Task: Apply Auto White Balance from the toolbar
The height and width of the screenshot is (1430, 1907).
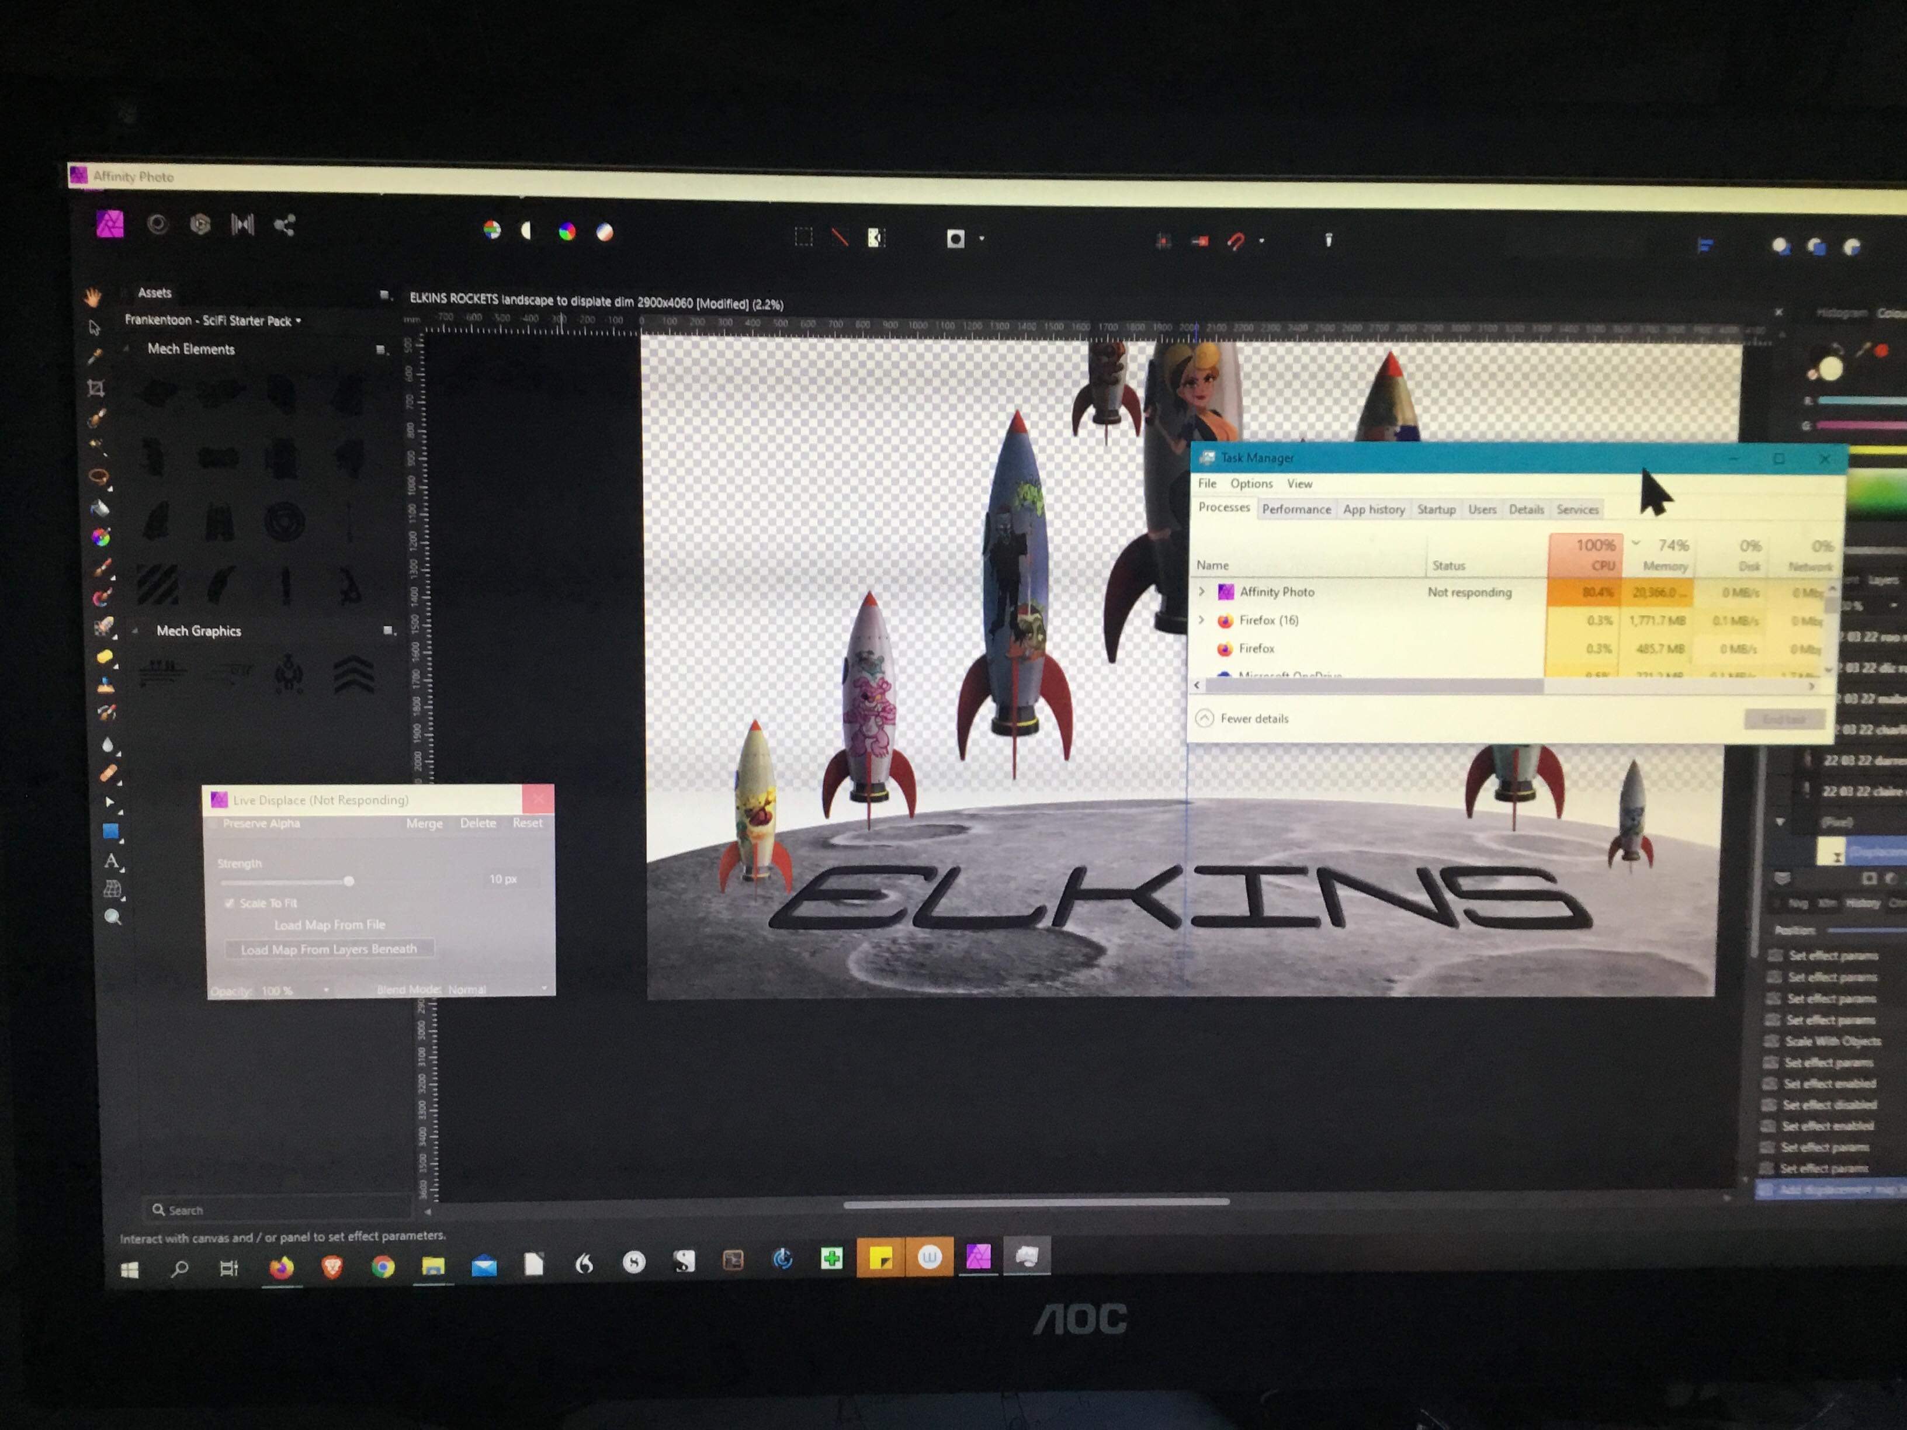Action: (605, 232)
